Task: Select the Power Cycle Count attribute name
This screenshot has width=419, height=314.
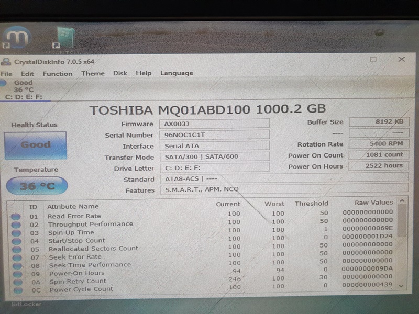Action: [81, 289]
